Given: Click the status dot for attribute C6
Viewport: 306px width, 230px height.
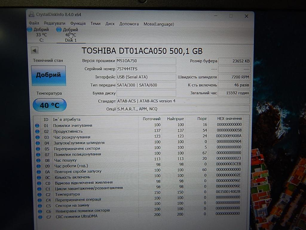Looking at the screenshot, I should click(40, 211).
